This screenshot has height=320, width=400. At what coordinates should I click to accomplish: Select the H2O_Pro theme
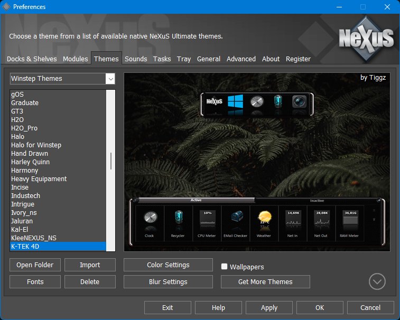(58, 128)
